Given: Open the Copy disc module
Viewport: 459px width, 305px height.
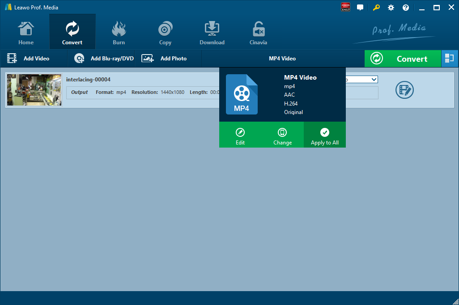Looking at the screenshot, I should coord(165,34).
